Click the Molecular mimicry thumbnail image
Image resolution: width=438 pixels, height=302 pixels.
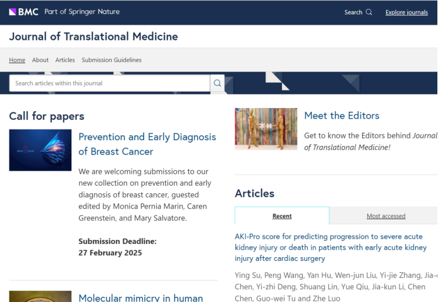[x=40, y=297]
